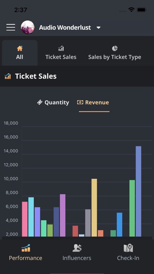This screenshot has width=154, height=274.
Task: Click the 18,000 axis label
Action: click(11, 123)
